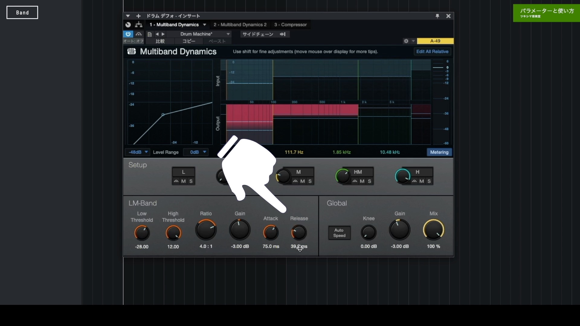Viewport: 580px width, 326px height.
Task: Toggle the plugin bypass power icon
Action: (128, 34)
